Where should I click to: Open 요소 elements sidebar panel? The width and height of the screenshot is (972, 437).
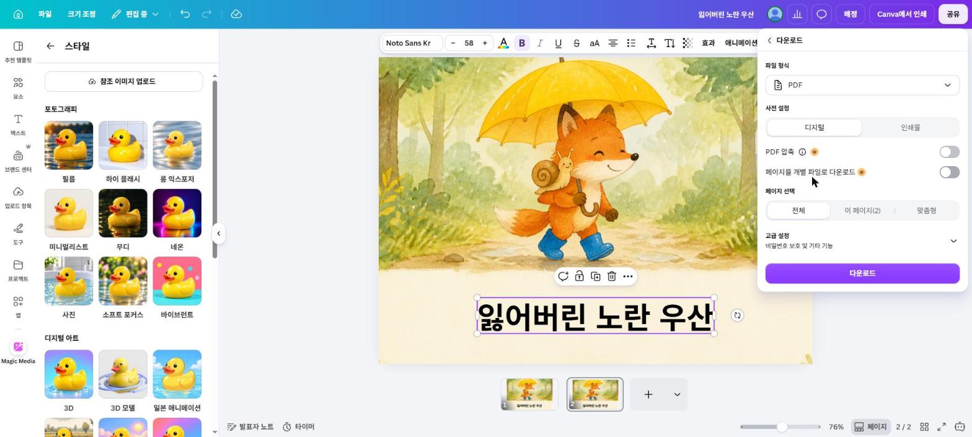18,88
